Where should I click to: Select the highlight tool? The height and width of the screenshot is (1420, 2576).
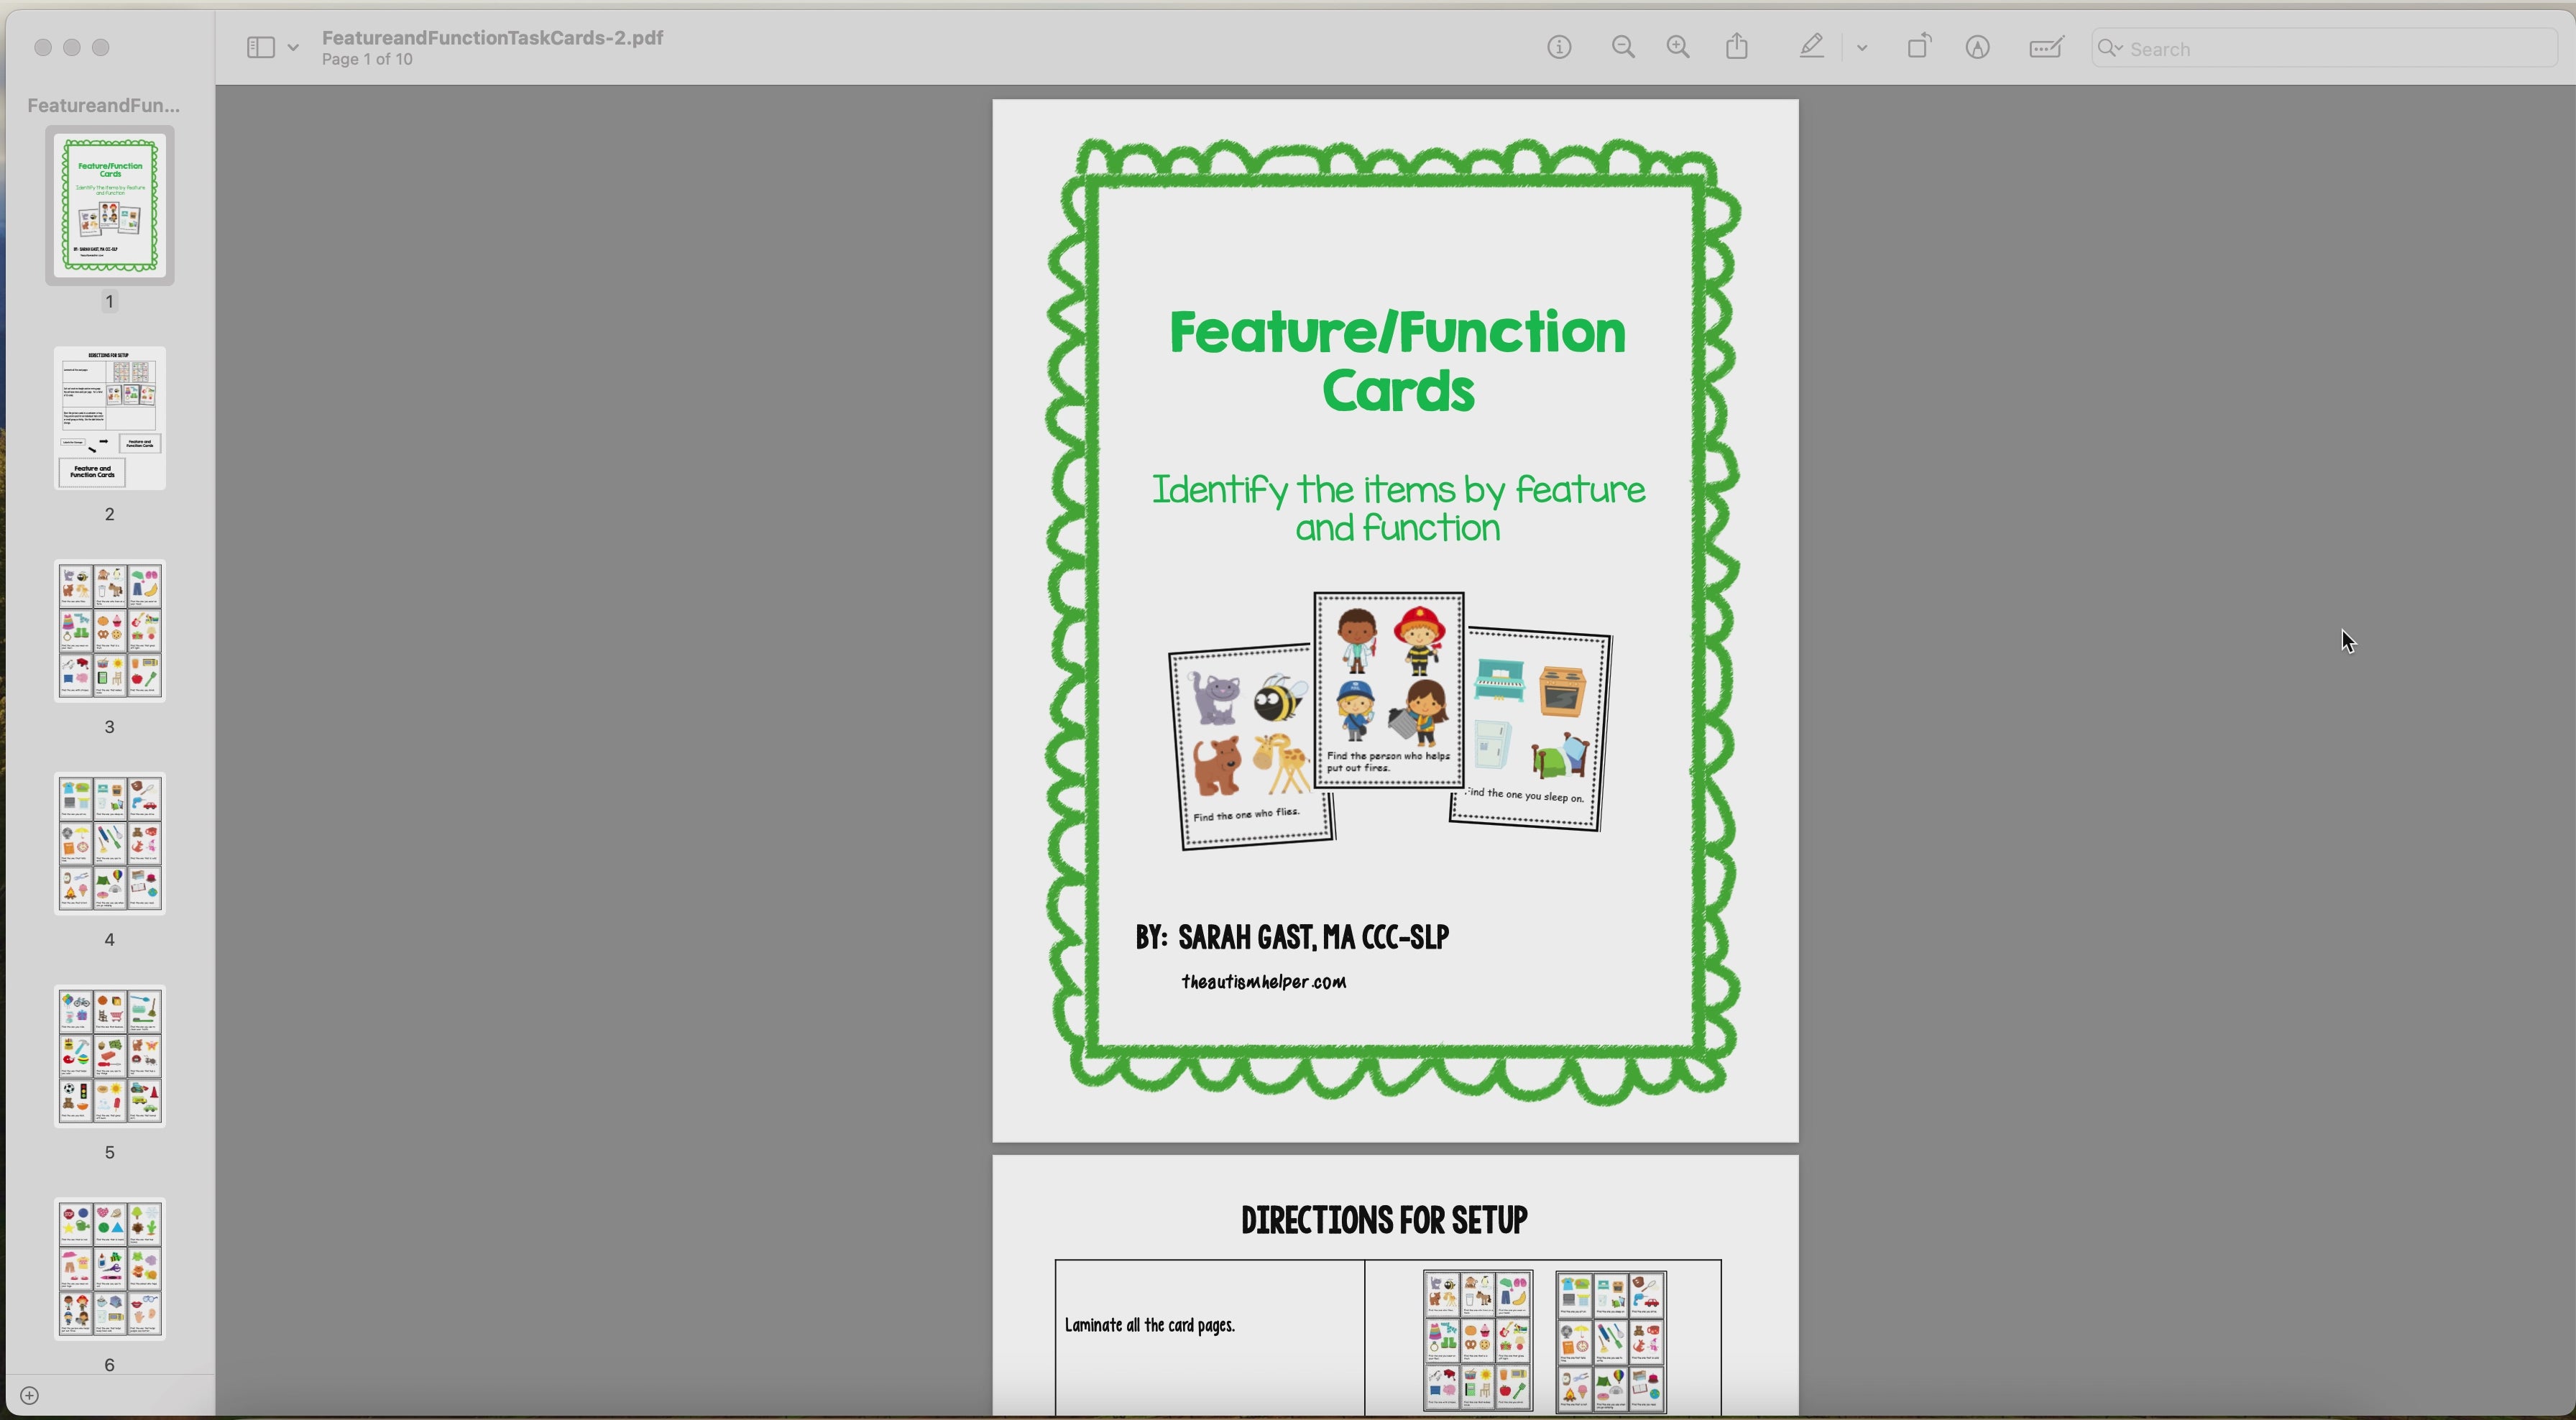1812,46
